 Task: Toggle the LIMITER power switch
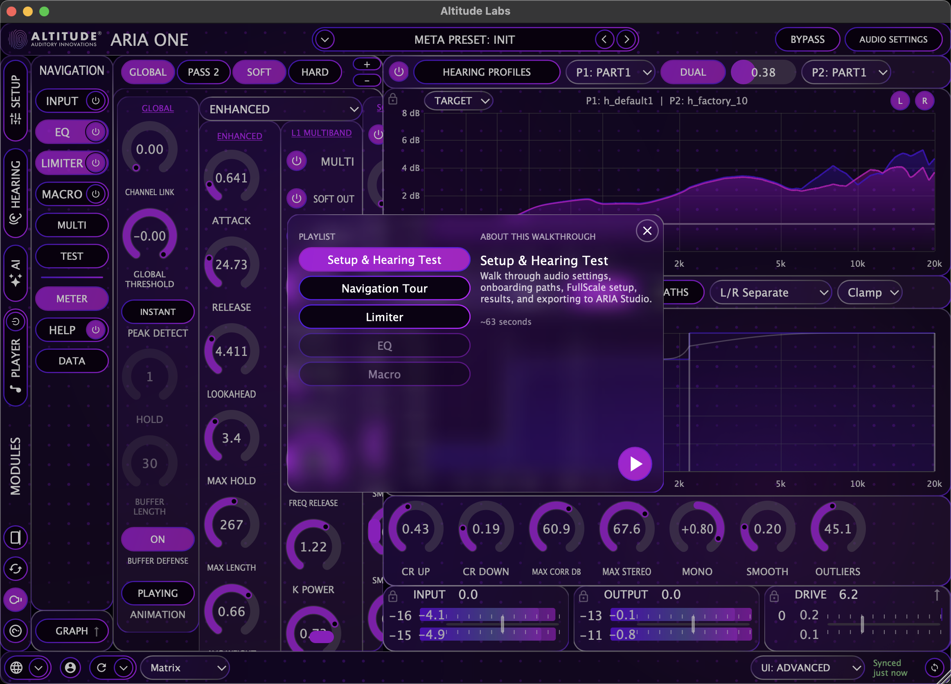coord(96,163)
